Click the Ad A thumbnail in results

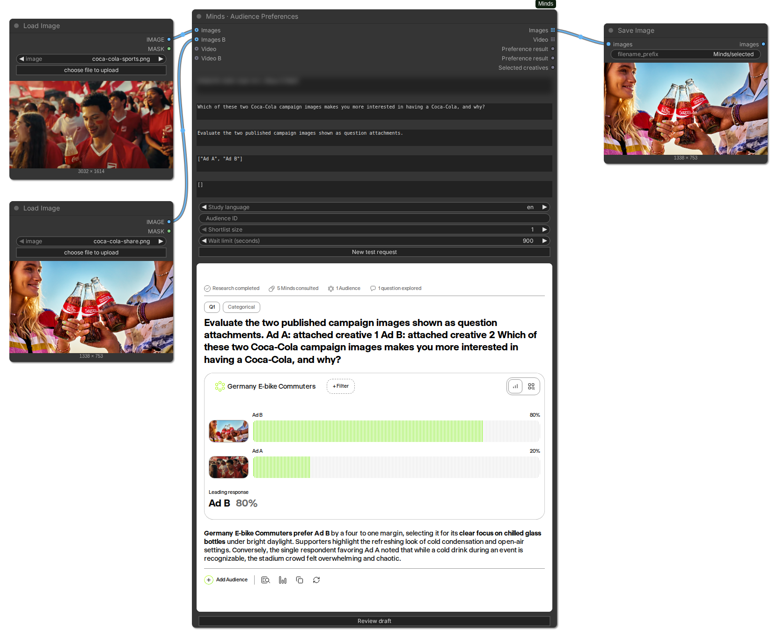(x=228, y=467)
